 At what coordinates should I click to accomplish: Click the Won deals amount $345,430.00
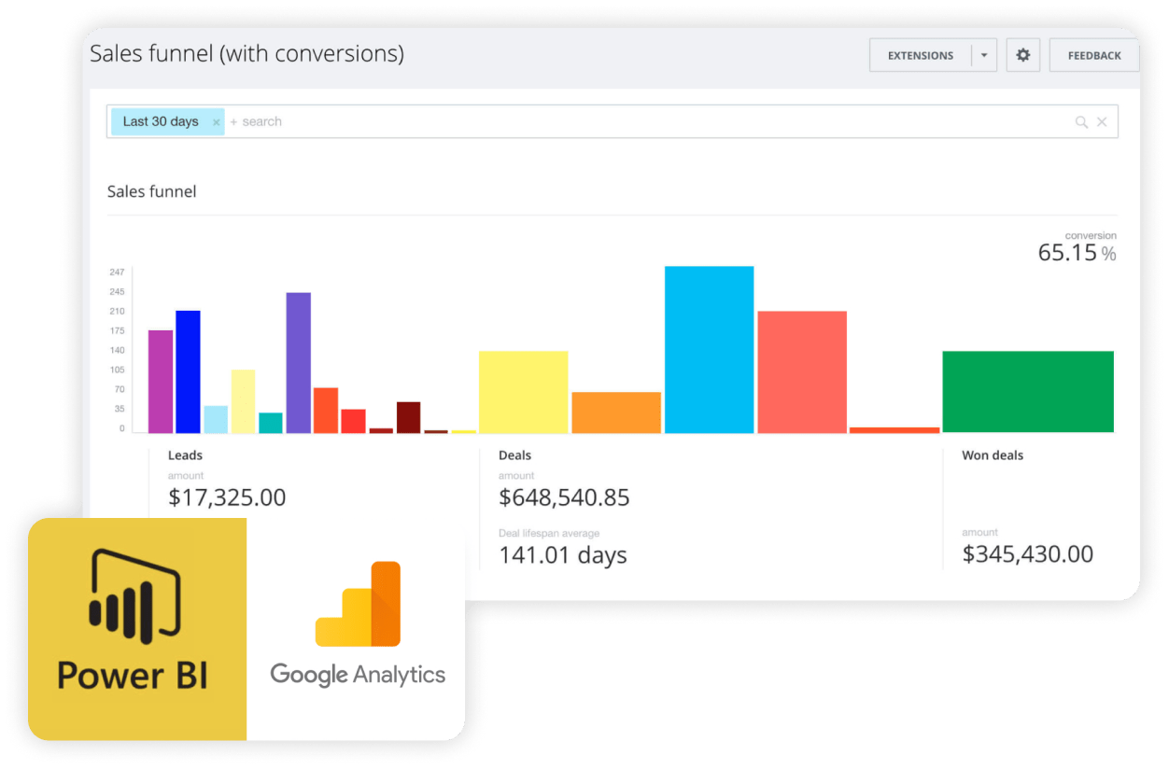pyautogui.click(x=1027, y=554)
